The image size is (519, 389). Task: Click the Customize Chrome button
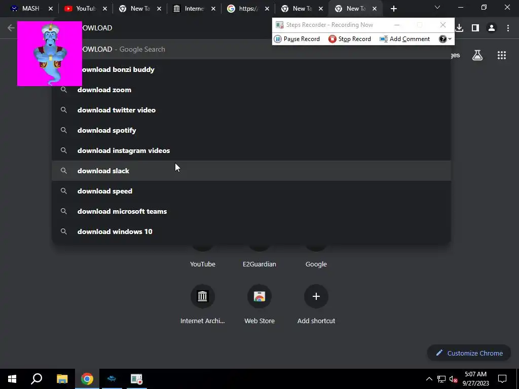click(469, 353)
